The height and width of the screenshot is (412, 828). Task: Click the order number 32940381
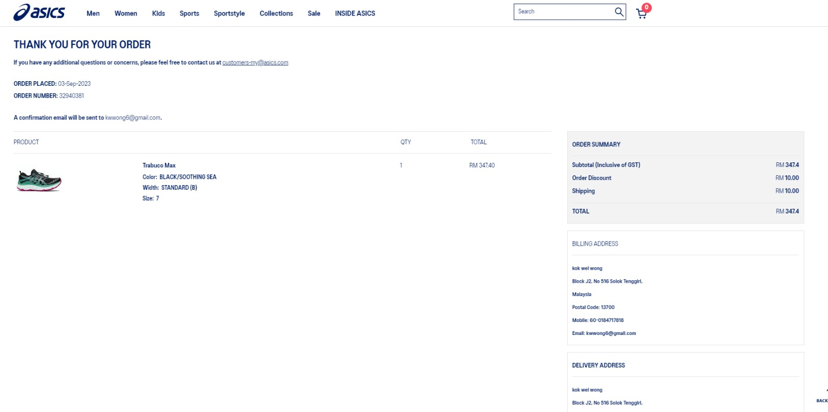pyautogui.click(x=71, y=96)
